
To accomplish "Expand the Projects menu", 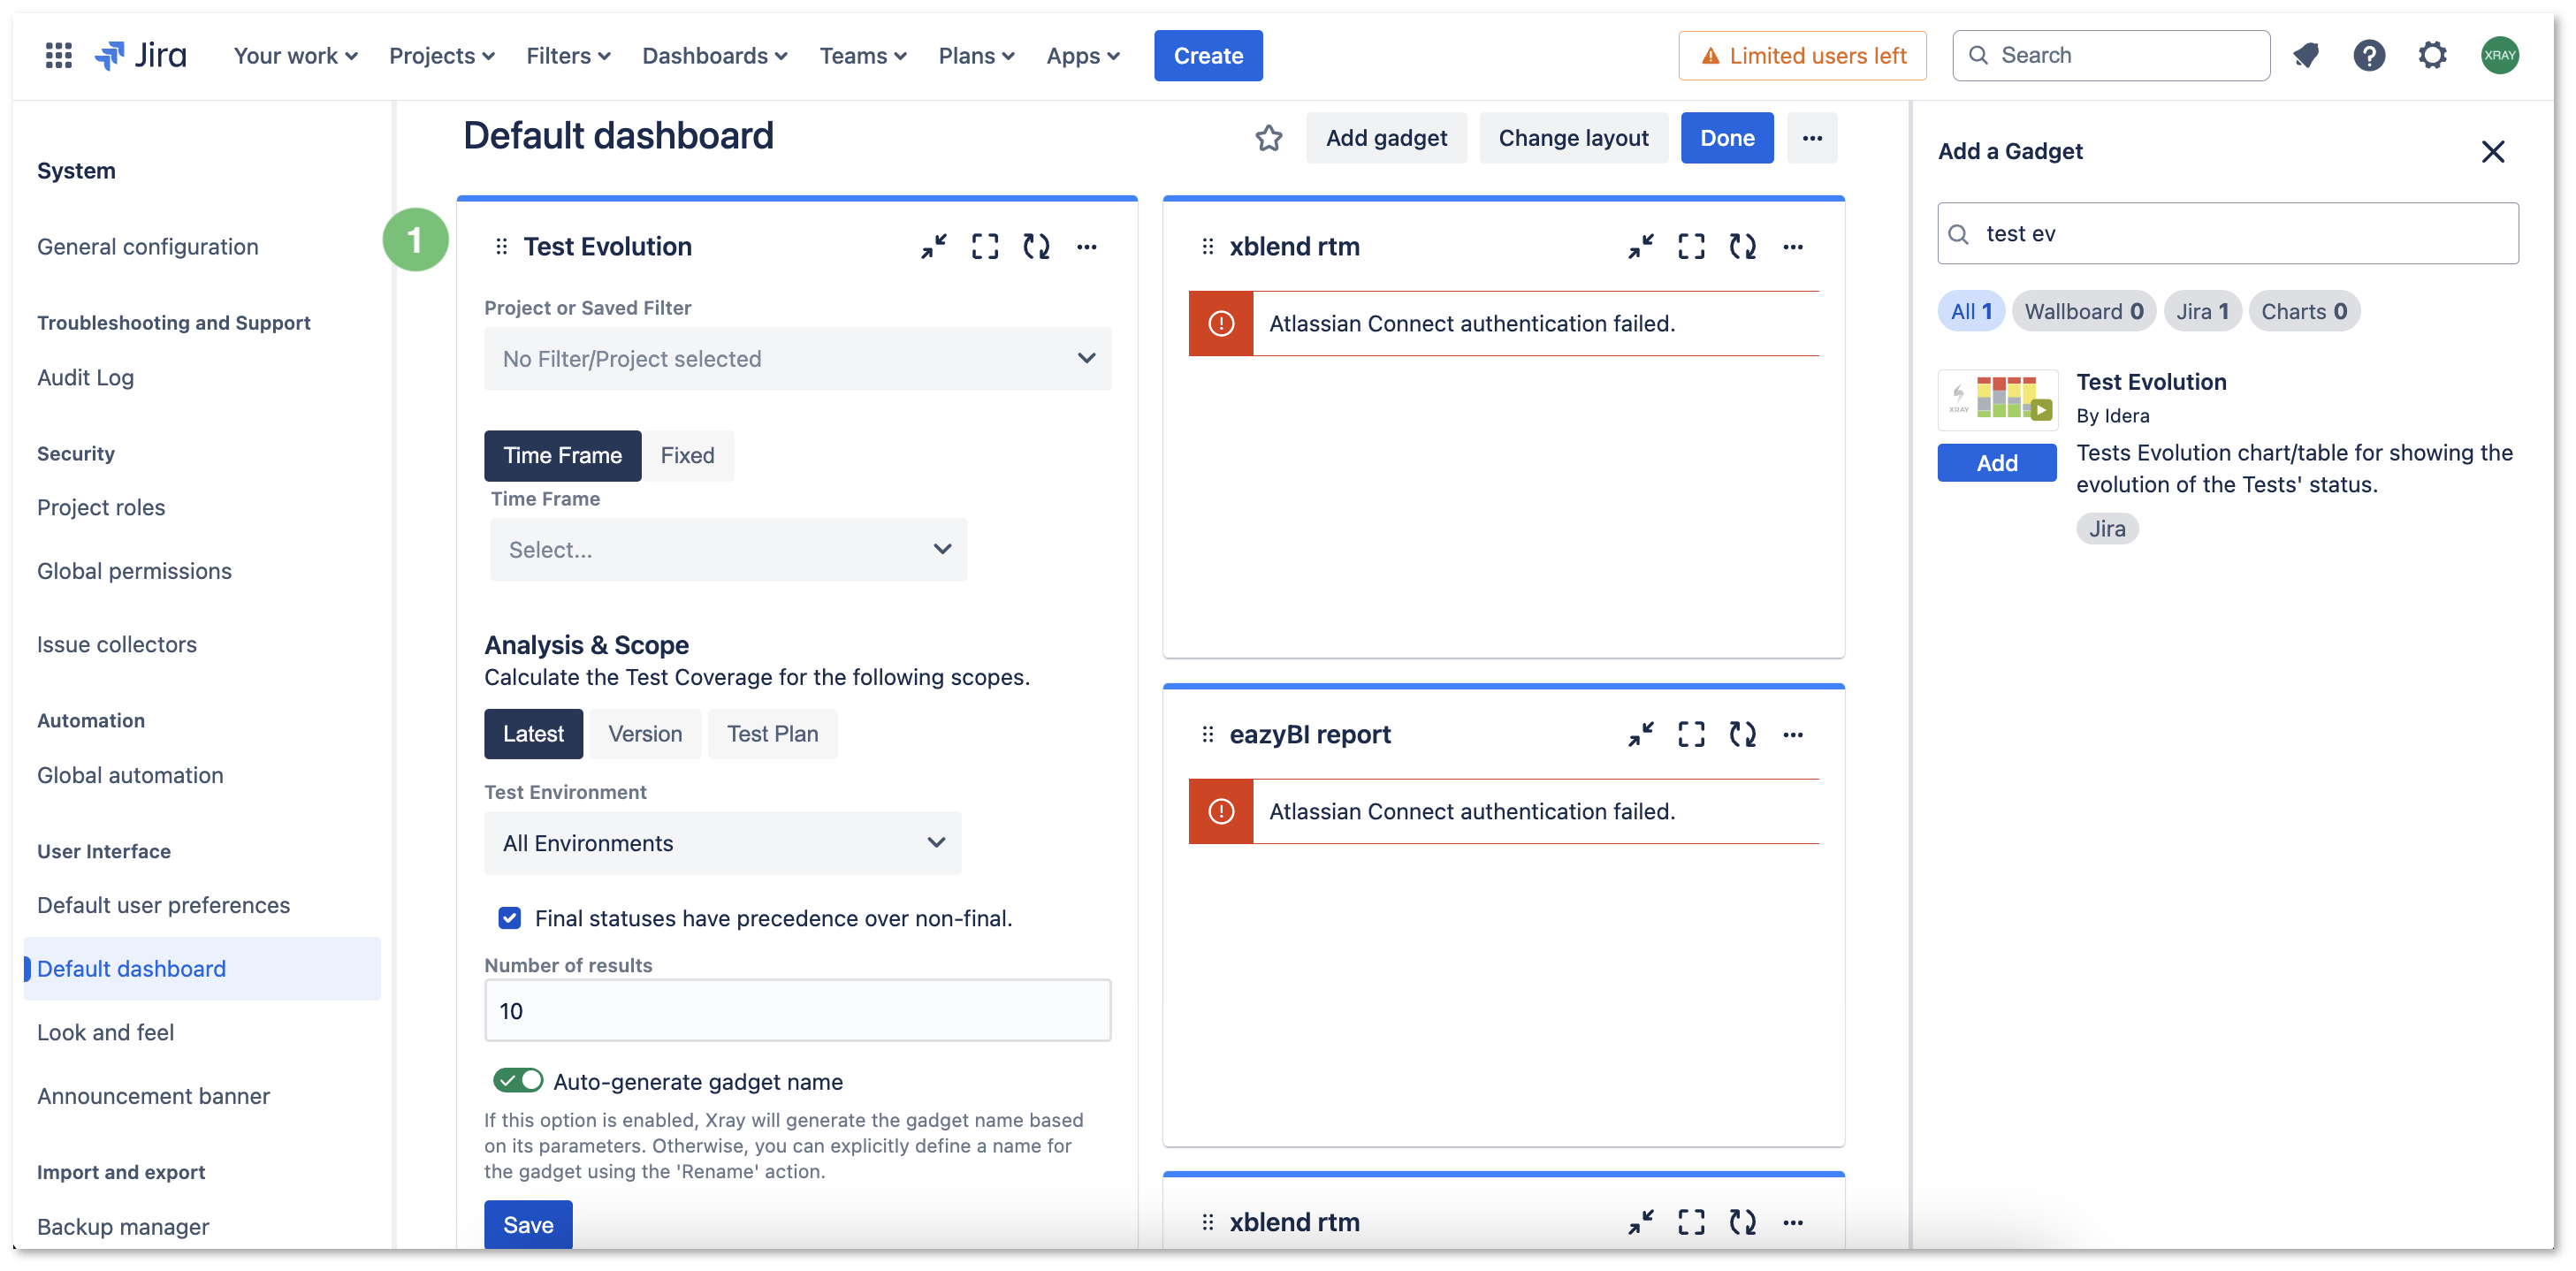I will 441,56.
